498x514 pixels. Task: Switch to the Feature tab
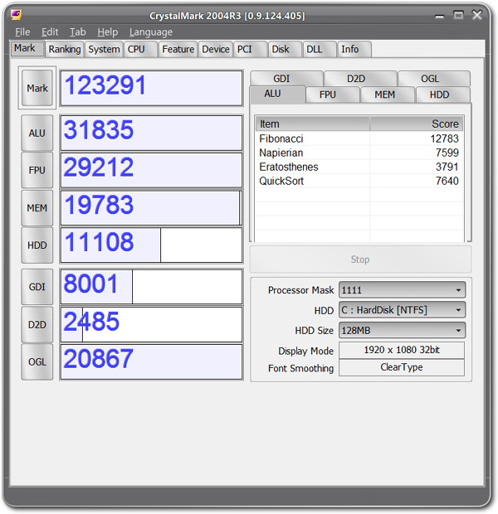point(178,49)
